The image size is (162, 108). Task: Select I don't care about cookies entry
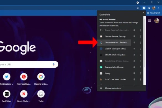(x=114, y=79)
